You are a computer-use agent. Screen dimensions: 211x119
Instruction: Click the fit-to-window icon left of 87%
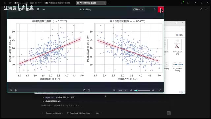114,90
